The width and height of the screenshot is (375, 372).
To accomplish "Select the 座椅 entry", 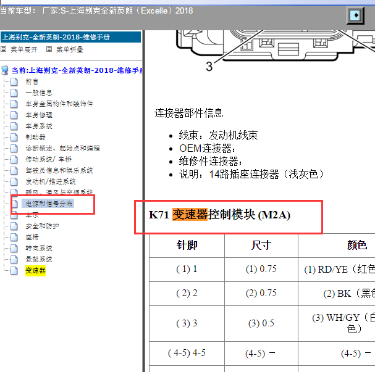I will click(32, 237).
